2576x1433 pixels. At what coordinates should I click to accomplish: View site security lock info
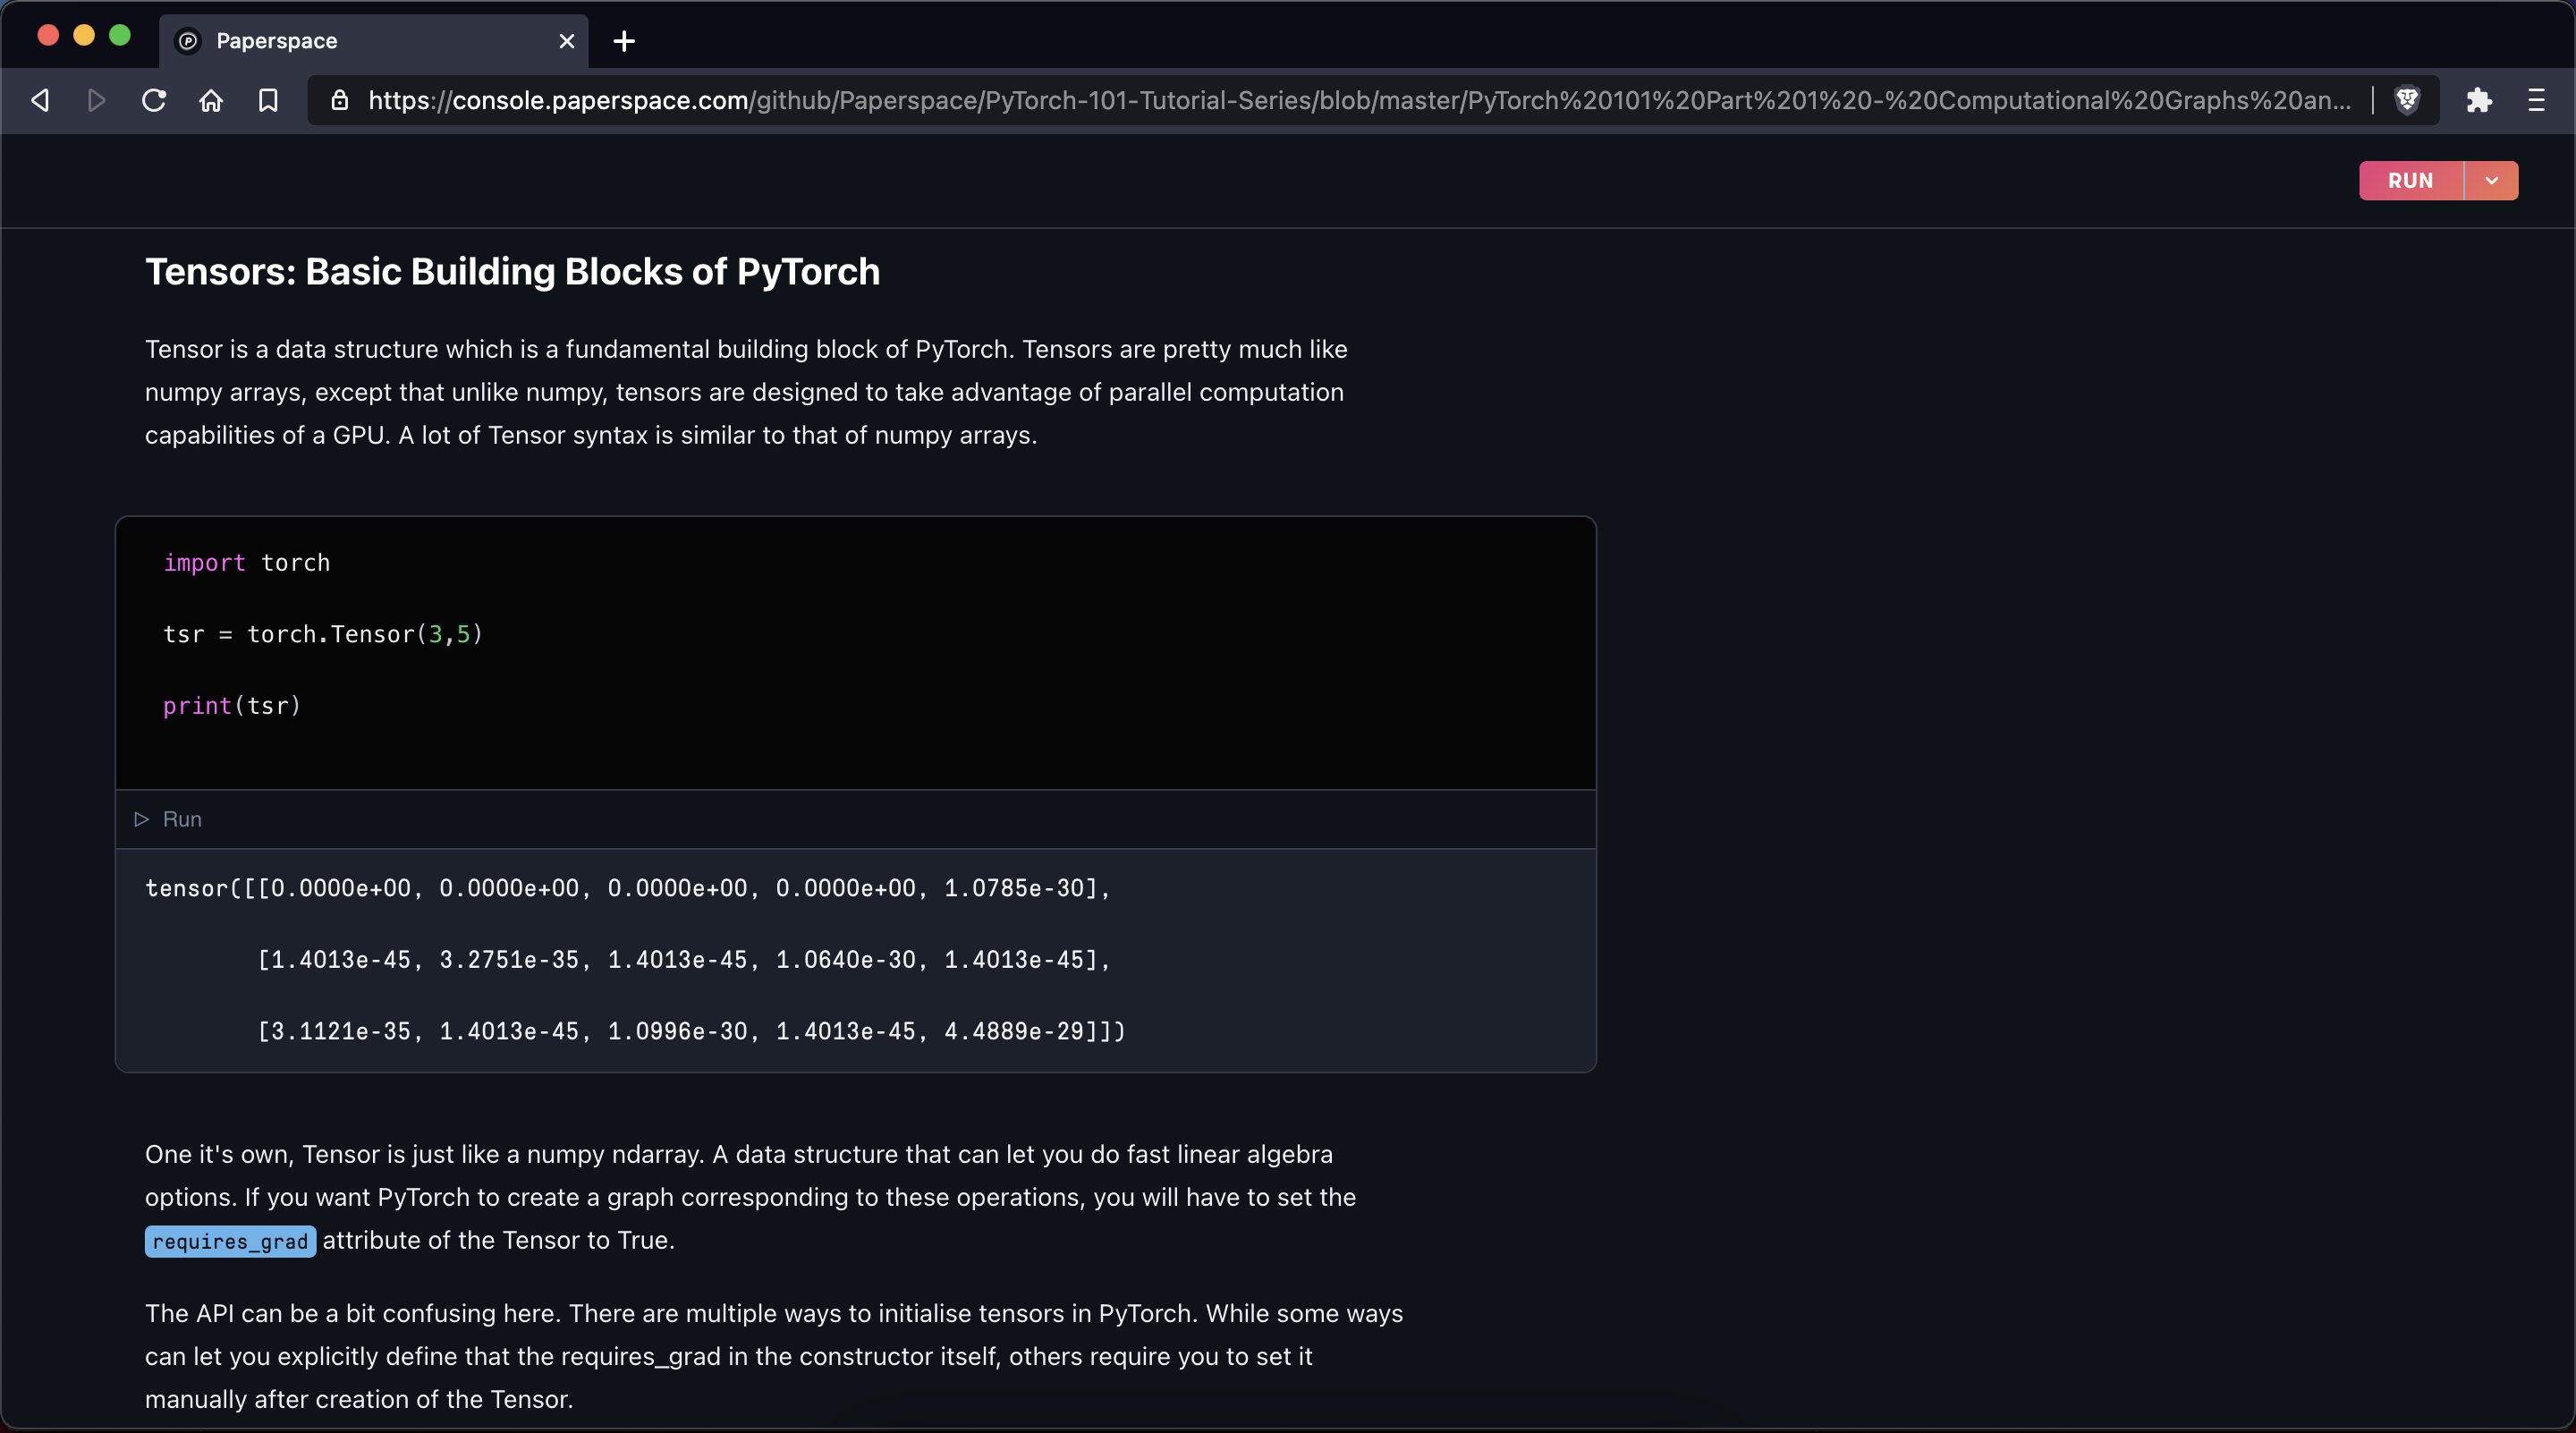point(340,100)
